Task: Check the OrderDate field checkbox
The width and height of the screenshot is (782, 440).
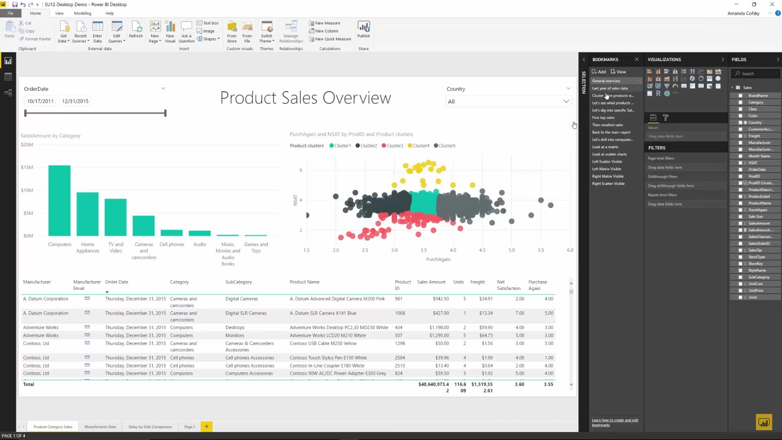Action: pos(740,169)
